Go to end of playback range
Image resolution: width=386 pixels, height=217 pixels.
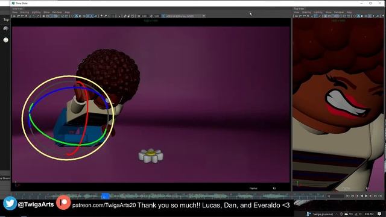pyautogui.click(x=380, y=196)
